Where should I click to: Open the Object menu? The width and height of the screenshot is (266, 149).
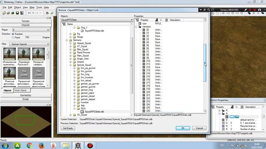pos(17,7)
